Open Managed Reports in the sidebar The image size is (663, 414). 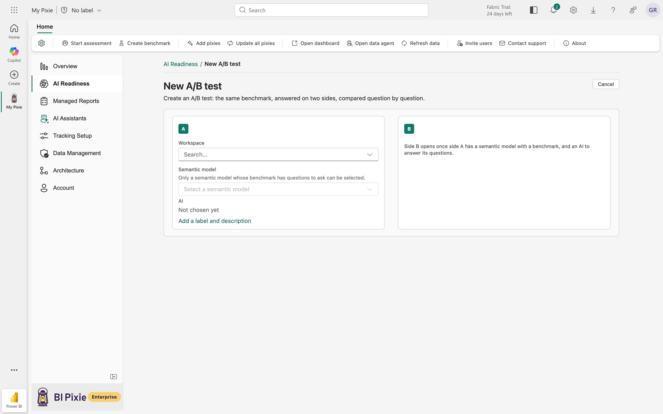[77, 101]
